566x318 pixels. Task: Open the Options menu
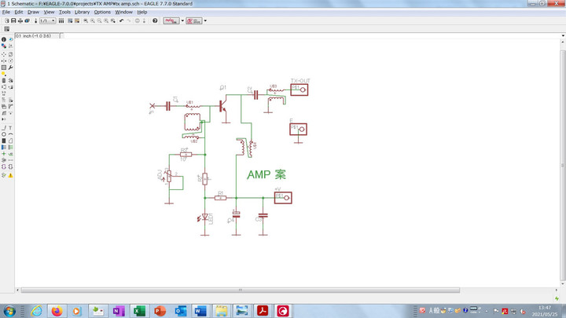coord(102,12)
